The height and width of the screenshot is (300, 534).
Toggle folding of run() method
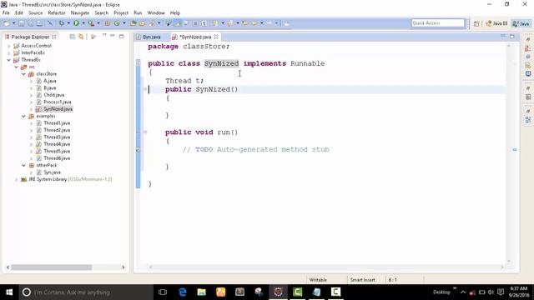click(x=145, y=132)
